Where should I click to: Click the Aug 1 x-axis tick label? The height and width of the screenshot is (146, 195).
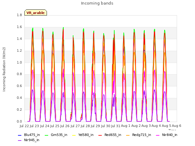(x=126, y=126)
